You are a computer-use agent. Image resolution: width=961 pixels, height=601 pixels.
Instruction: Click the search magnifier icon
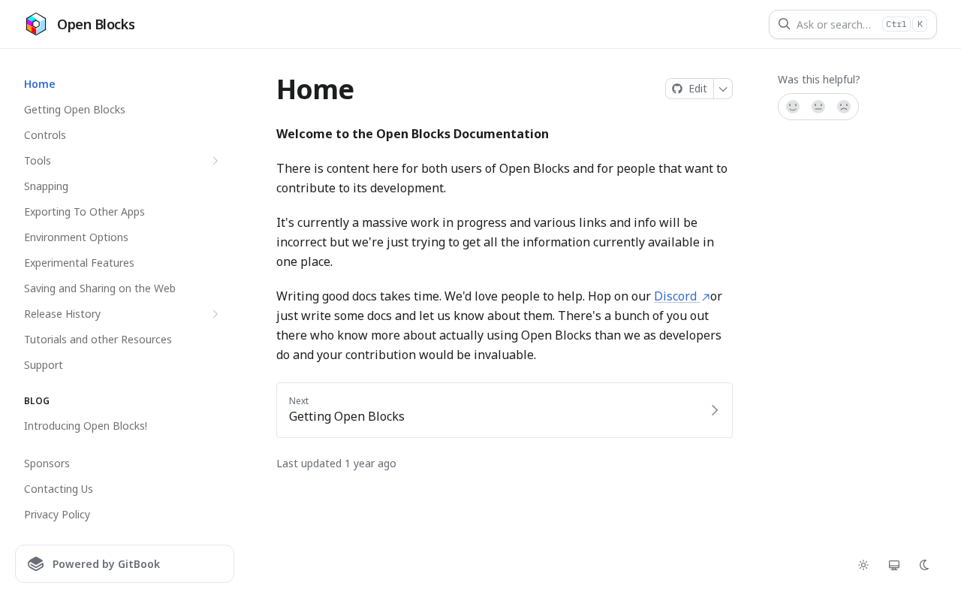pyautogui.click(x=785, y=24)
